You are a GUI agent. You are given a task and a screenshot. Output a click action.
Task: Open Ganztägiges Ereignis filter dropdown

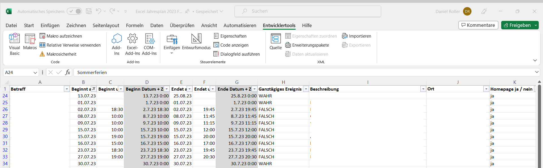point(306,89)
